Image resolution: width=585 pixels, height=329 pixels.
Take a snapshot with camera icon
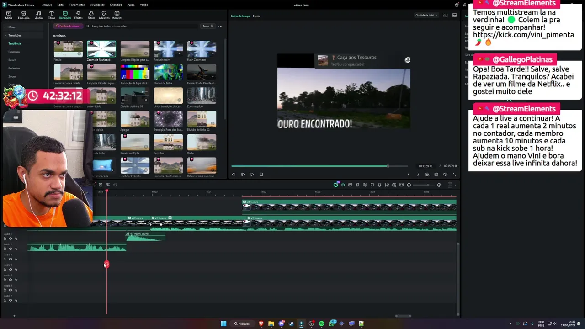[436, 174]
